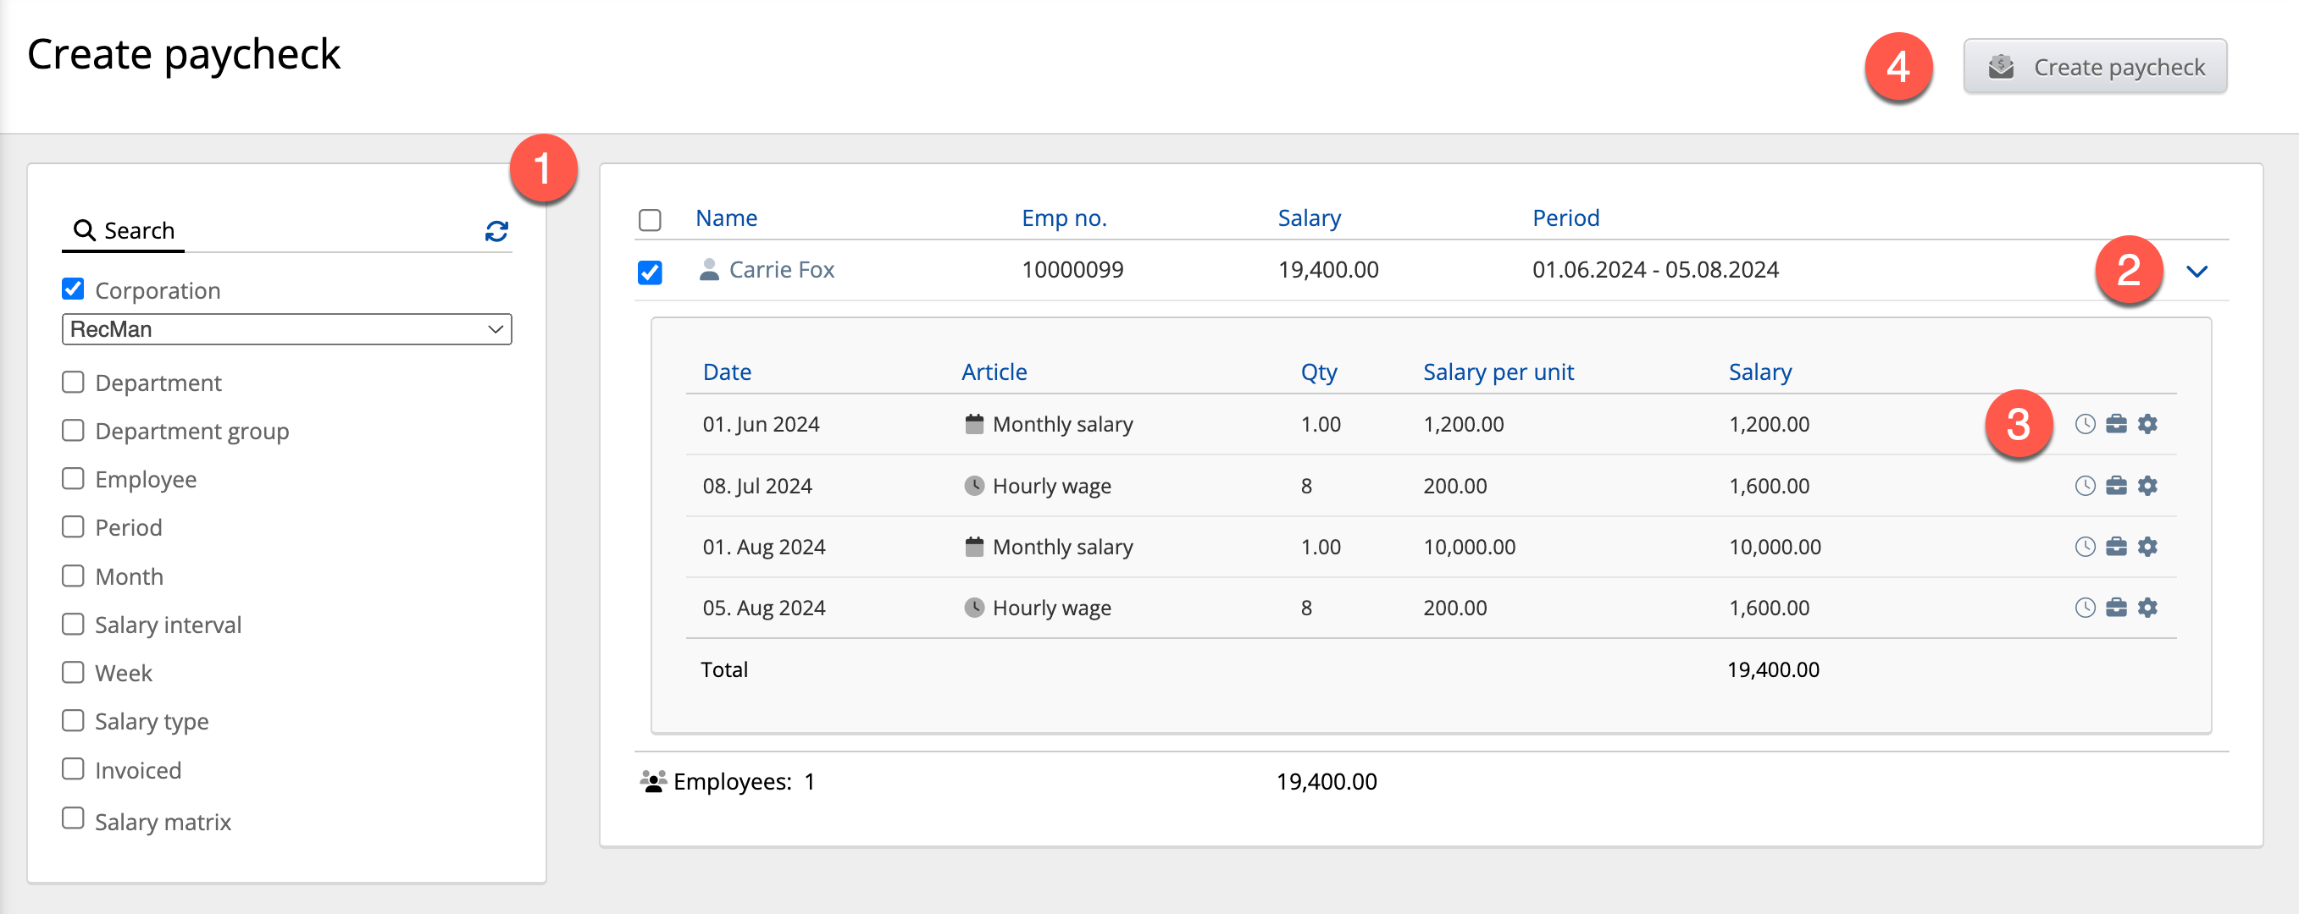The image size is (2299, 914).
Task: Click clock icon on 05. Aug 2024 row
Action: (x=2084, y=608)
